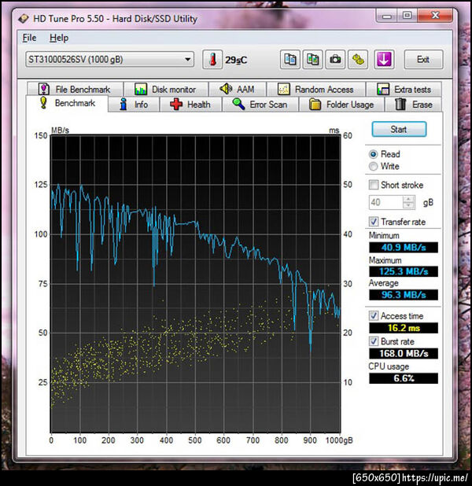Toggle the Access time checkbox
This screenshot has width=472, height=486.
click(x=374, y=316)
